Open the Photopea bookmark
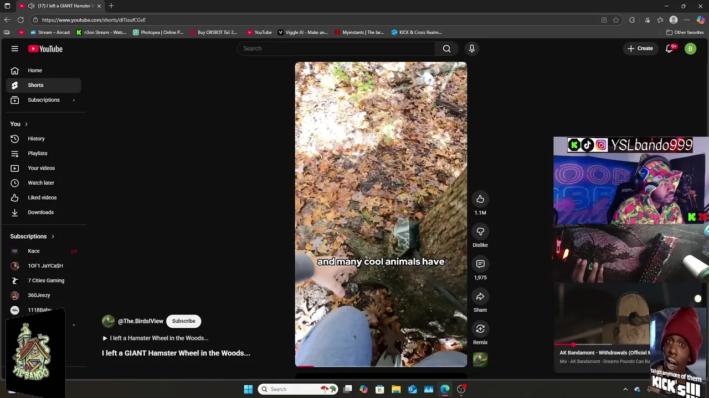 (x=158, y=33)
